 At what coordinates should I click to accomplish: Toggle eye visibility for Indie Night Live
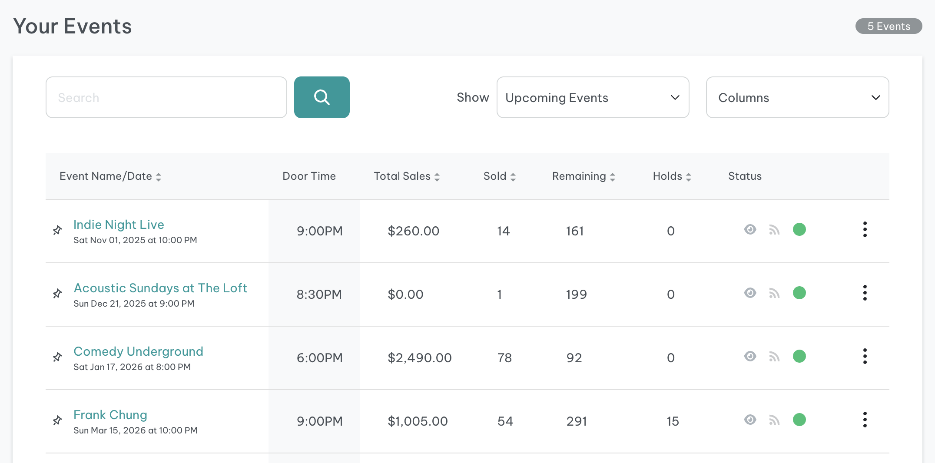[x=750, y=229]
